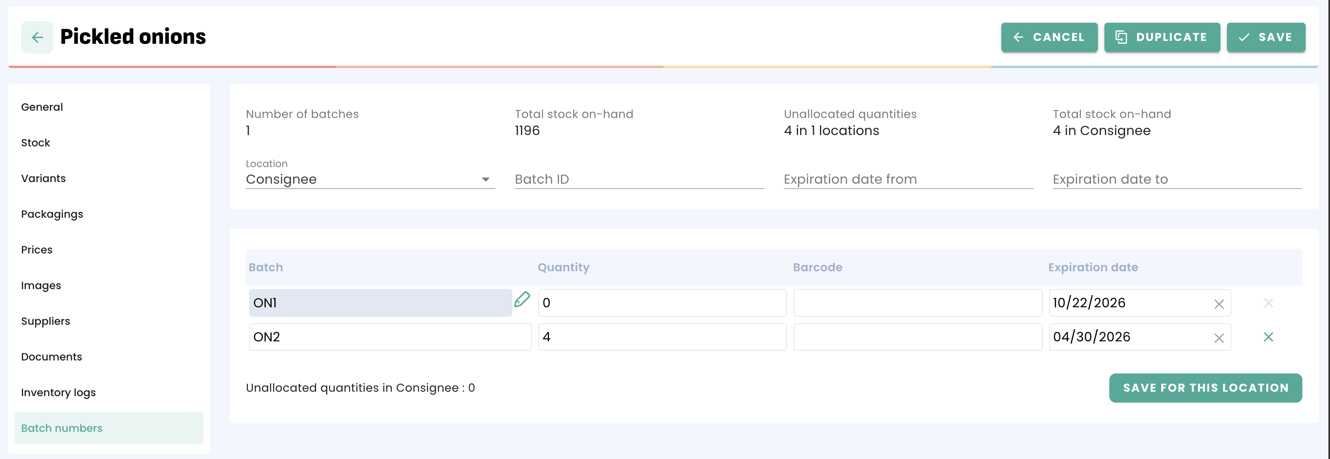Open the Variants sidebar item
This screenshot has height=459, width=1330.
tap(43, 178)
